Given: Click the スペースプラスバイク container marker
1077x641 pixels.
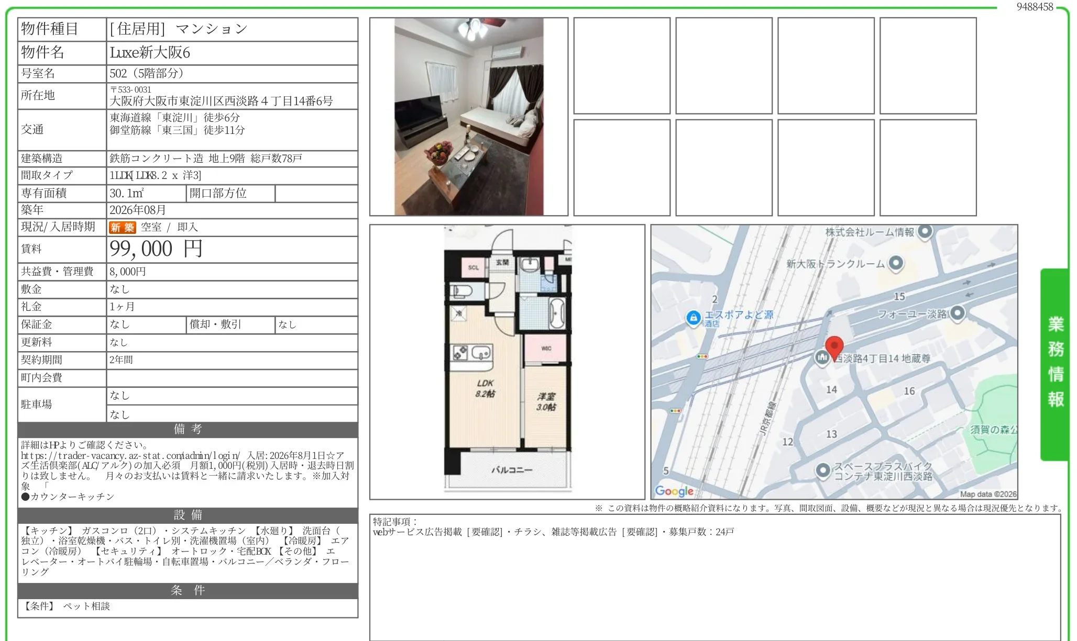Looking at the screenshot, I should (823, 470).
